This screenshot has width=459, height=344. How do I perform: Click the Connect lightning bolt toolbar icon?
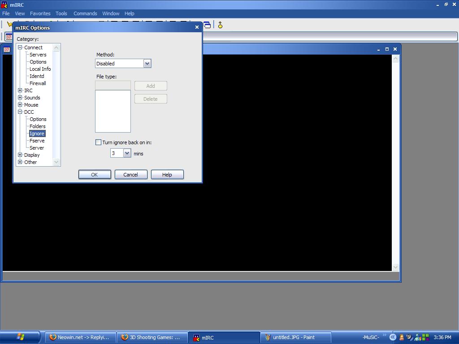(9, 23)
